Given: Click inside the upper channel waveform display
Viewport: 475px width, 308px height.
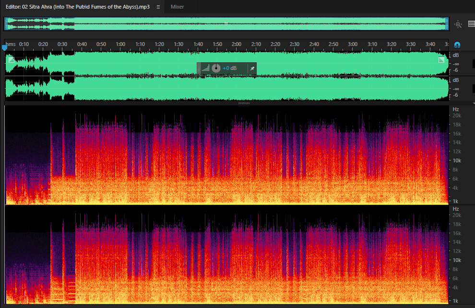Looking at the screenshot, I should tap(226, 63).
